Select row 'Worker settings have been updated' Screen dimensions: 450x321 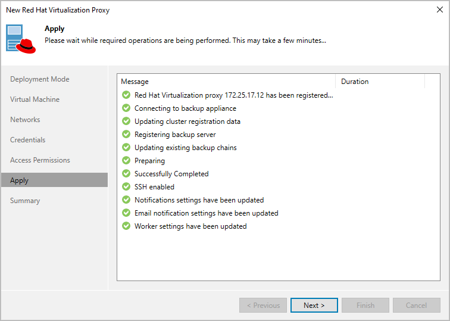(279, 226)
